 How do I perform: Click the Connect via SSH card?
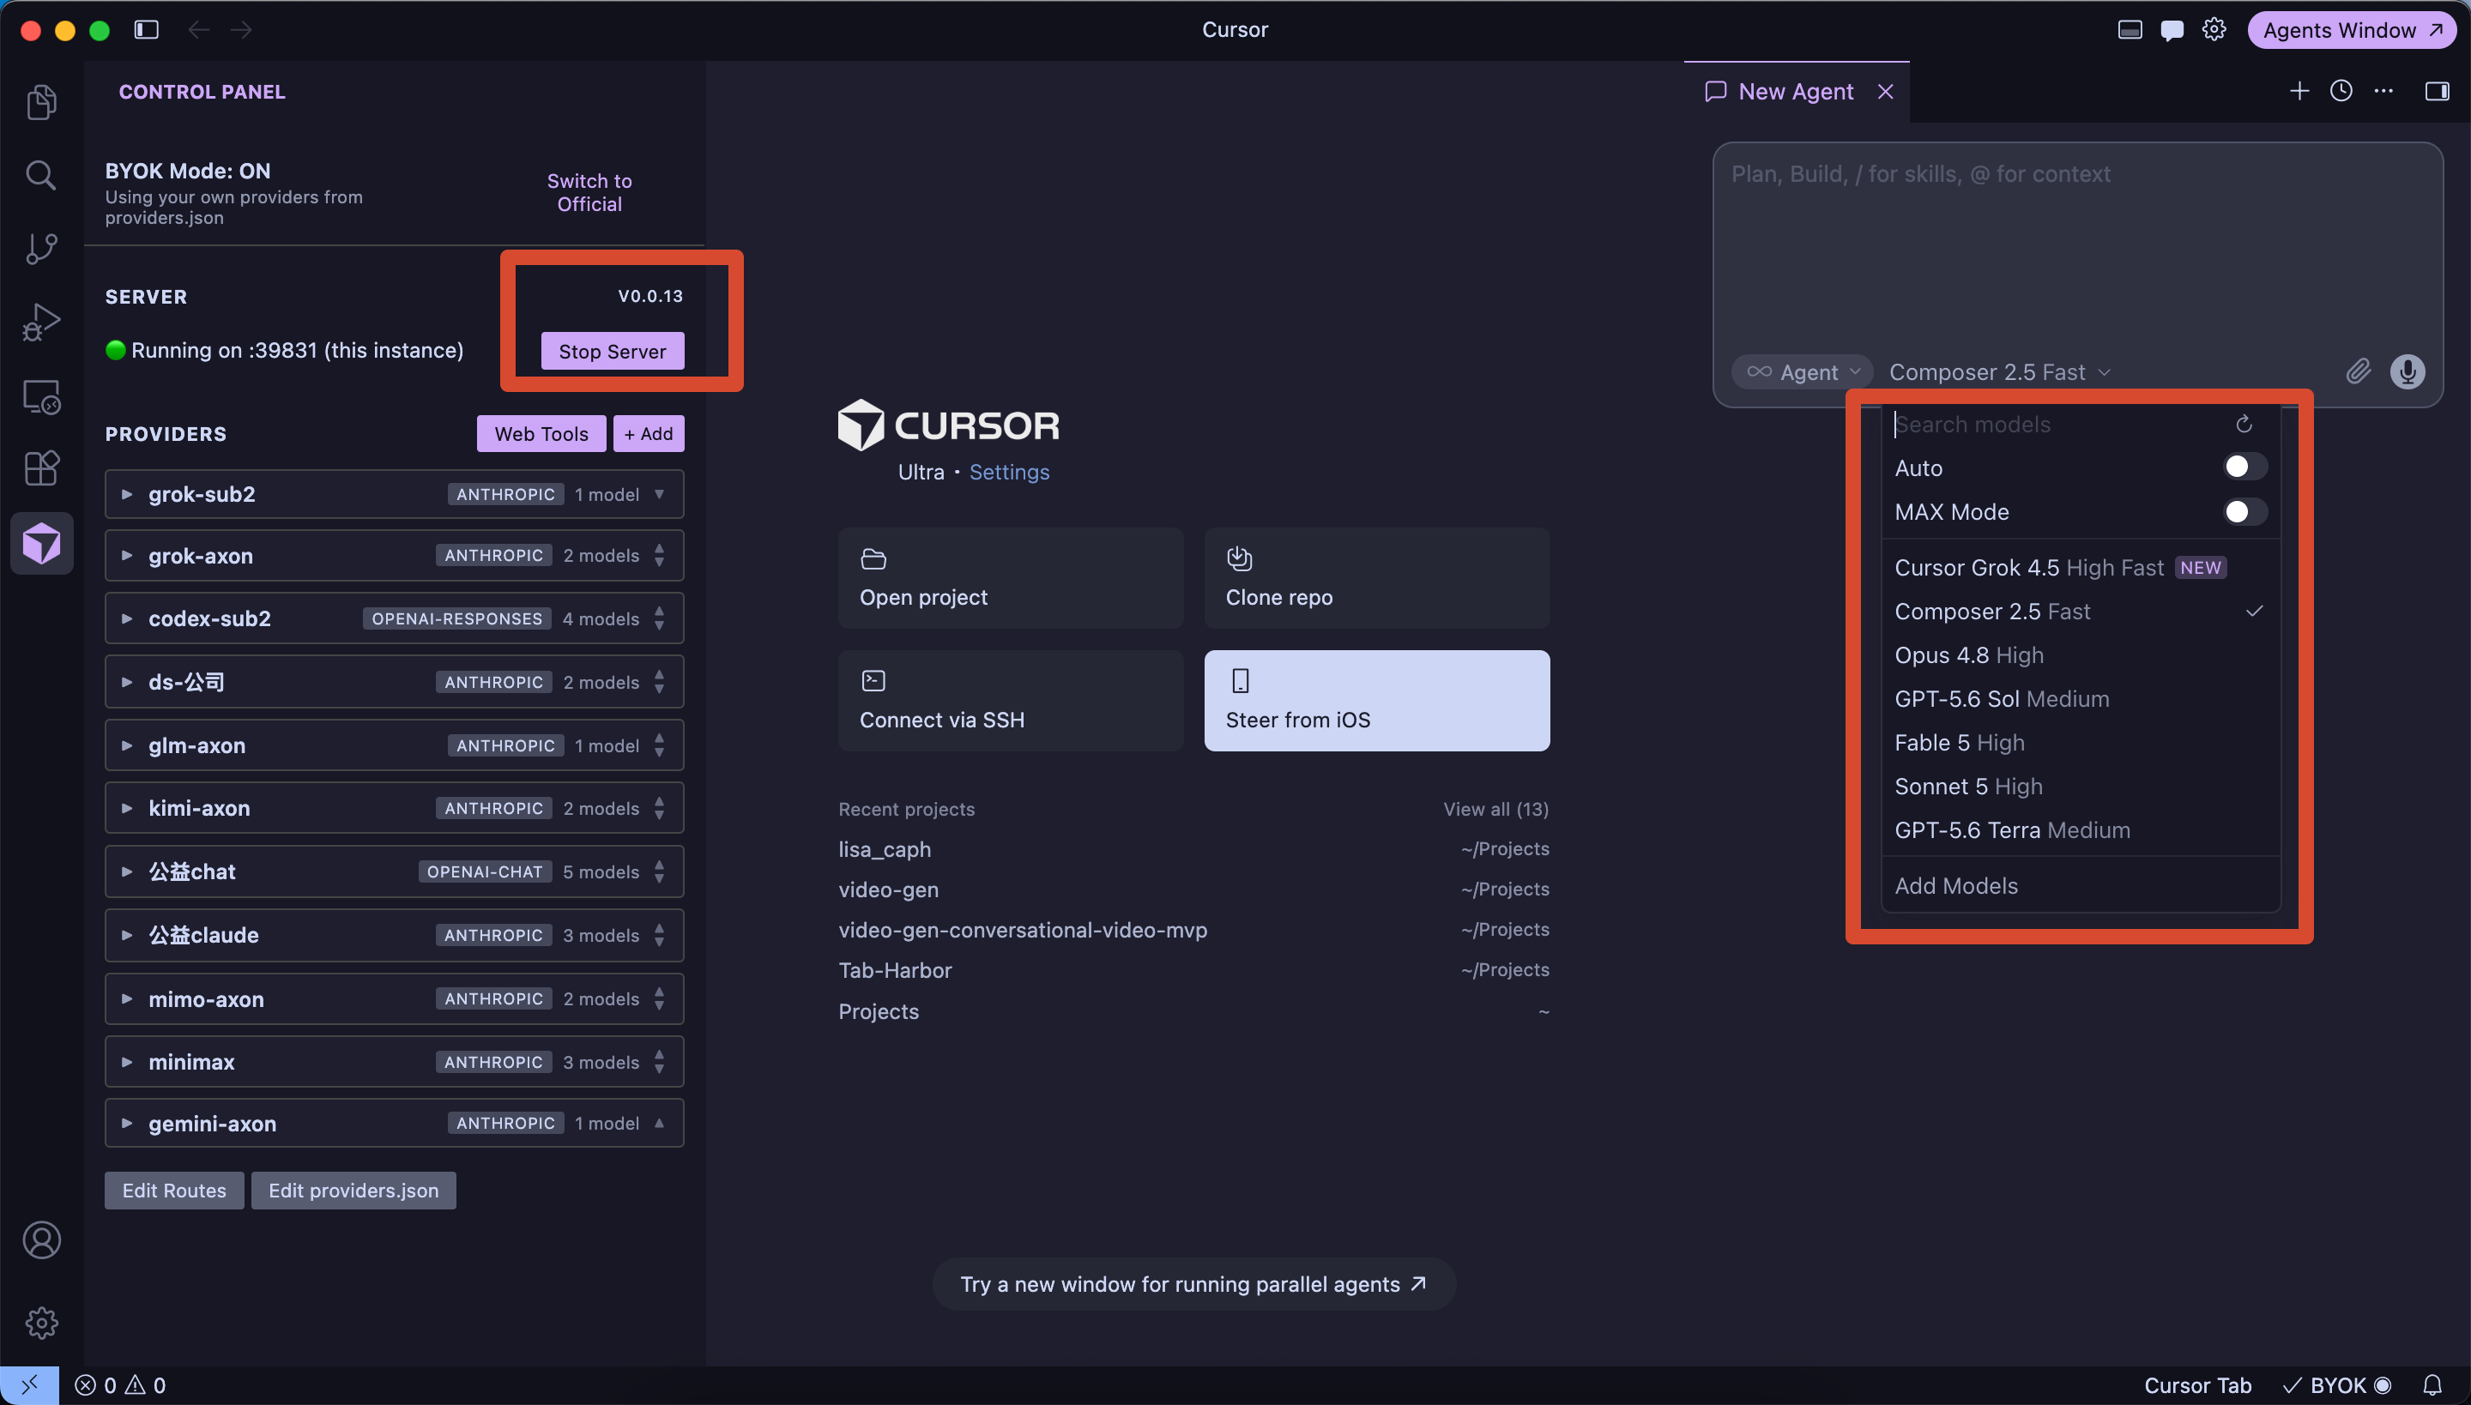(x=1011, y=701)
